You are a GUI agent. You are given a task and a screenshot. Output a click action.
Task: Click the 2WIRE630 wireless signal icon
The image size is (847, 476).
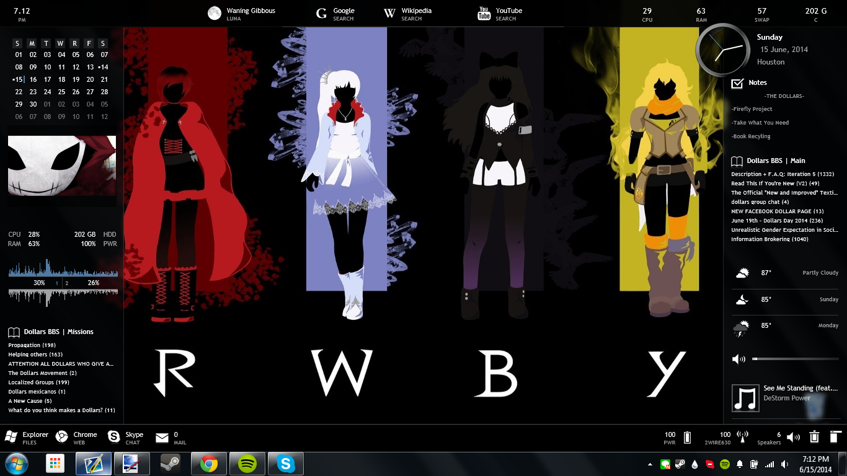tap(743, 438)
